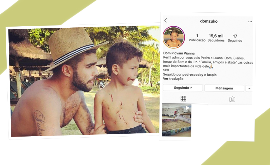View the profile picture story
The width and height of the screenshot is (270, 165).
click(174, 37)
